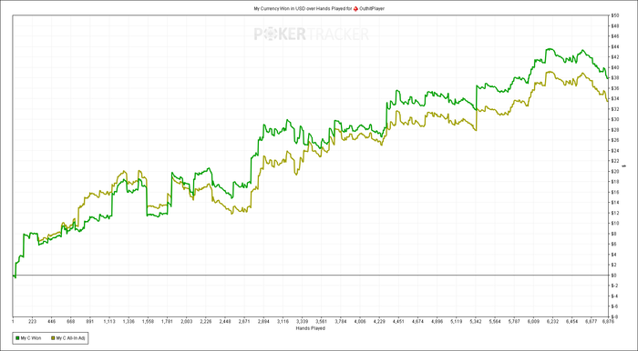This screenshot has height=351, width=638.
Task: Click the red player site icon in title
Action: pos(355,8)
